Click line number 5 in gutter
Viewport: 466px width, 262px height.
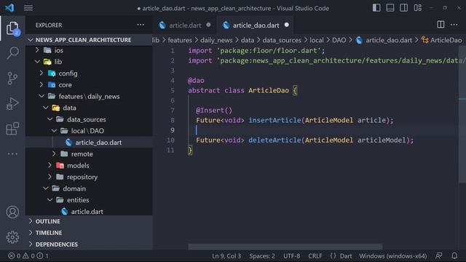(173, 90)
